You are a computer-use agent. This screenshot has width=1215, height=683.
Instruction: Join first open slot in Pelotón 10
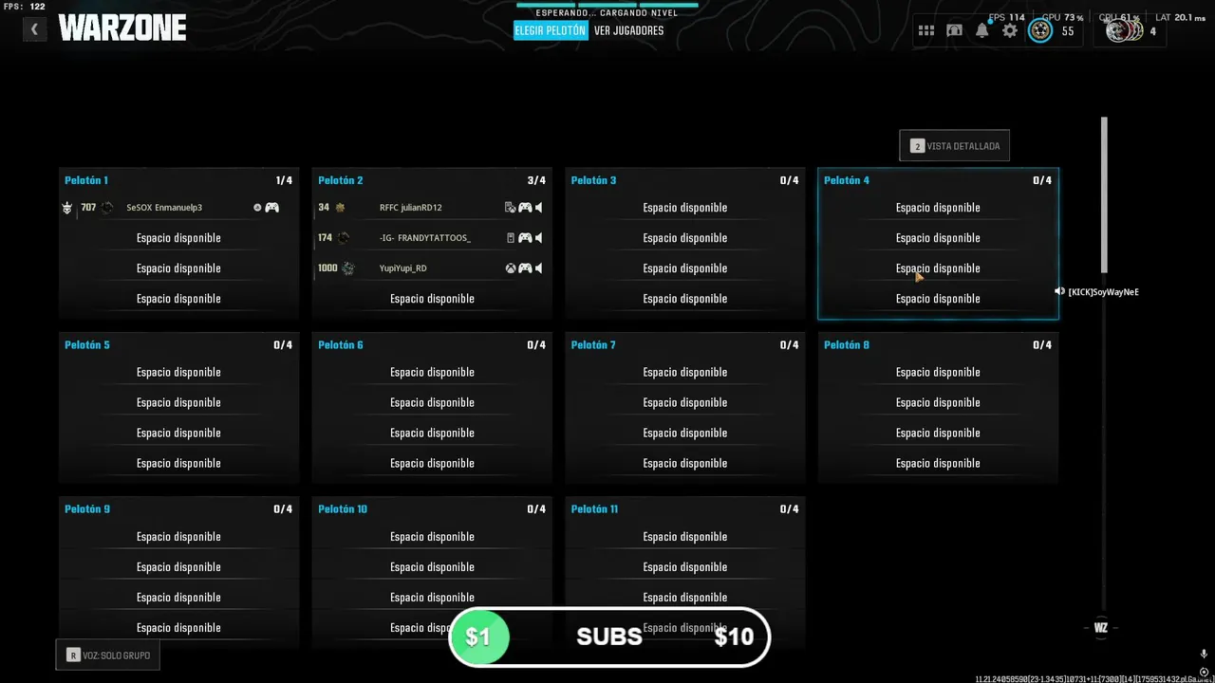point(432,537)
